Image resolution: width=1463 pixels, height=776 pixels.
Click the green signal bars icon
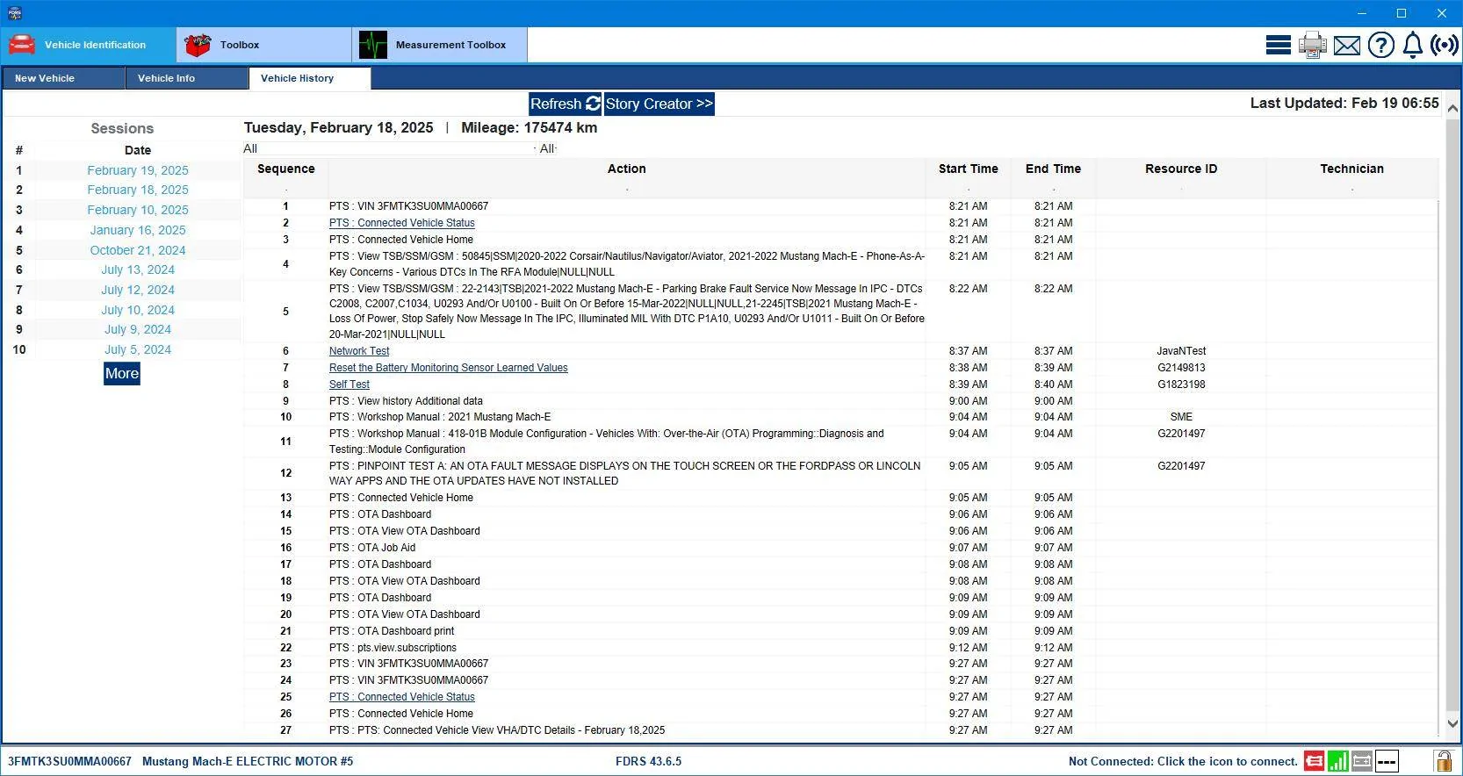[x=1337, y=761]
